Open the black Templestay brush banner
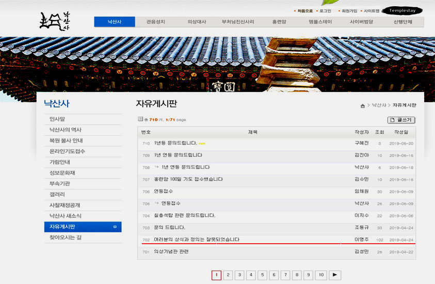 pos(405,10)
